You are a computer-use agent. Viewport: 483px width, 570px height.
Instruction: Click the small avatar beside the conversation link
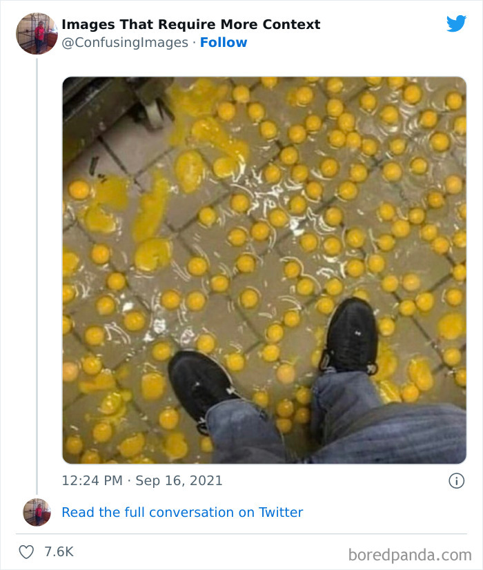pos(37,512)
